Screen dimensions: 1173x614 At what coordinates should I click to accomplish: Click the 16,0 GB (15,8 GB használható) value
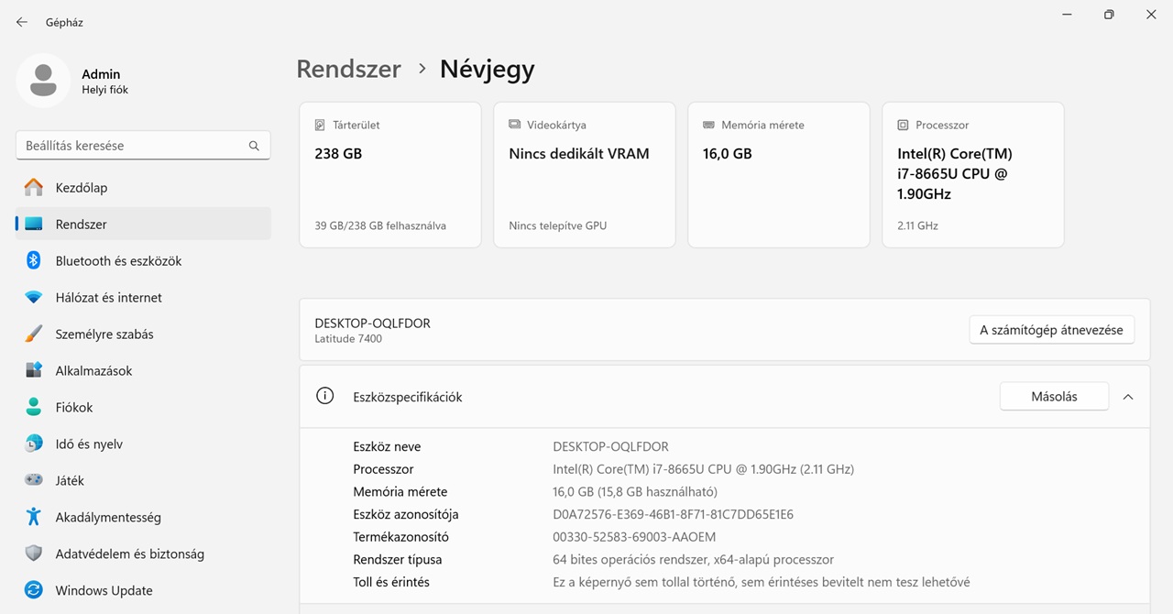coord(635,491)
